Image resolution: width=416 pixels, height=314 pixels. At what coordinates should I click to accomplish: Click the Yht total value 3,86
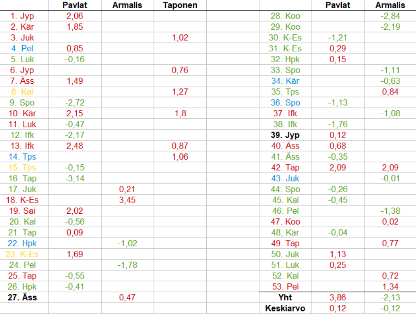[337, 297]
